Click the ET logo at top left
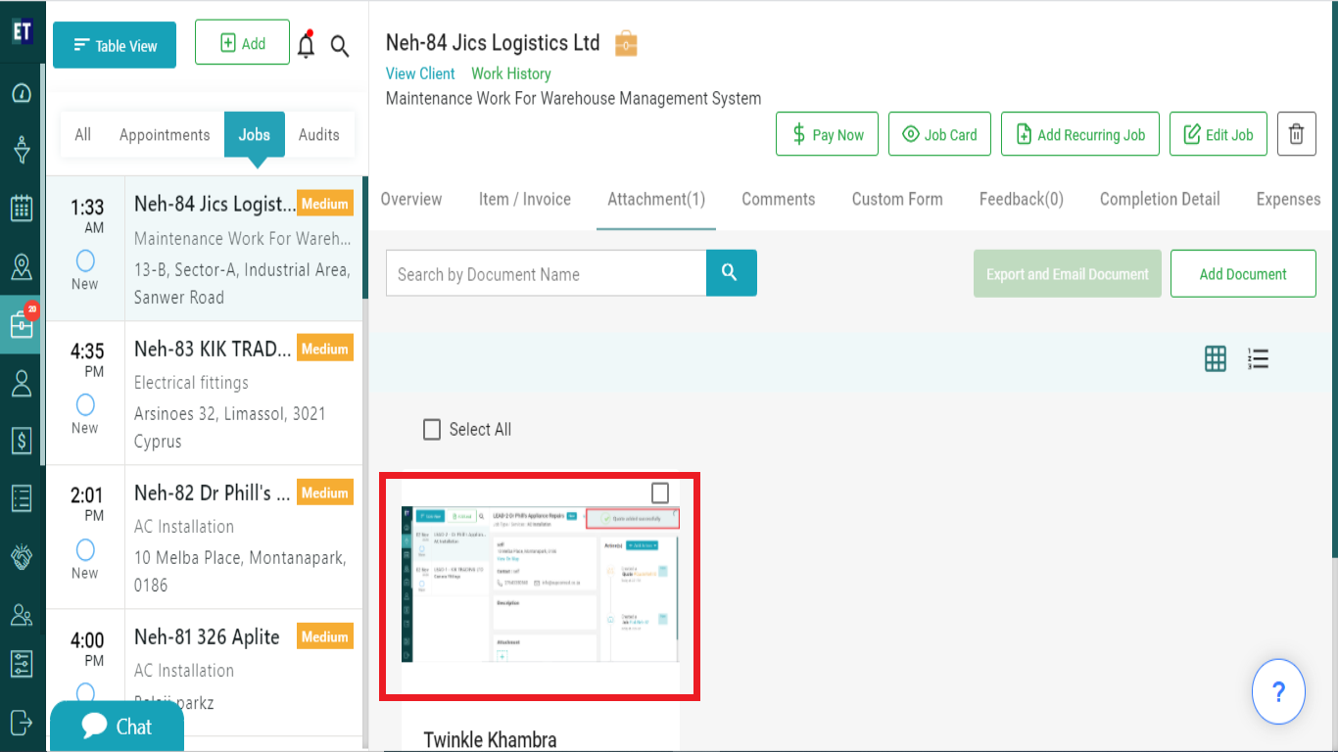The width and height of the screenshot is (1338, 752). coord(23,30)
